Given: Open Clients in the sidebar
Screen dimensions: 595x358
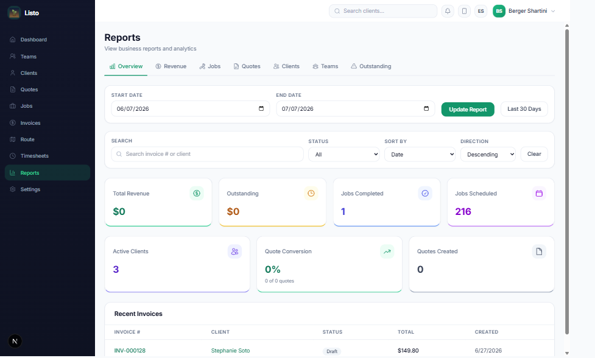Looking at the screenshot, I should coord(48,73).
